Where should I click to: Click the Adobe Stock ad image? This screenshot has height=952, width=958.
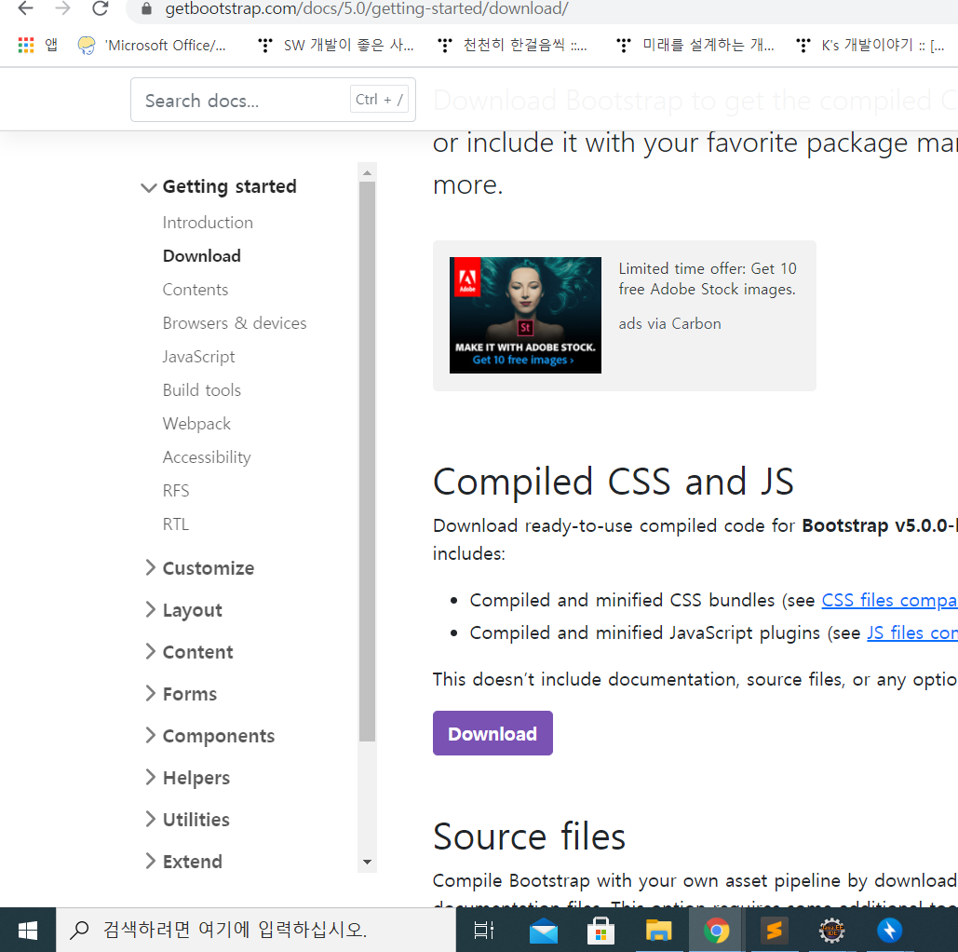[525, 316]
